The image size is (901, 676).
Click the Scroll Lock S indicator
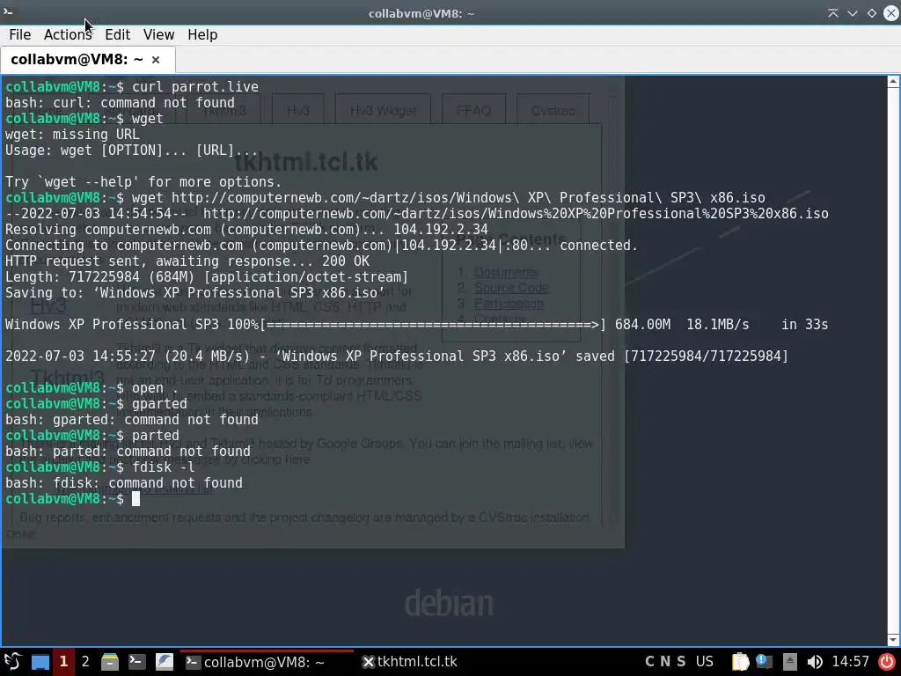[682, 662]
